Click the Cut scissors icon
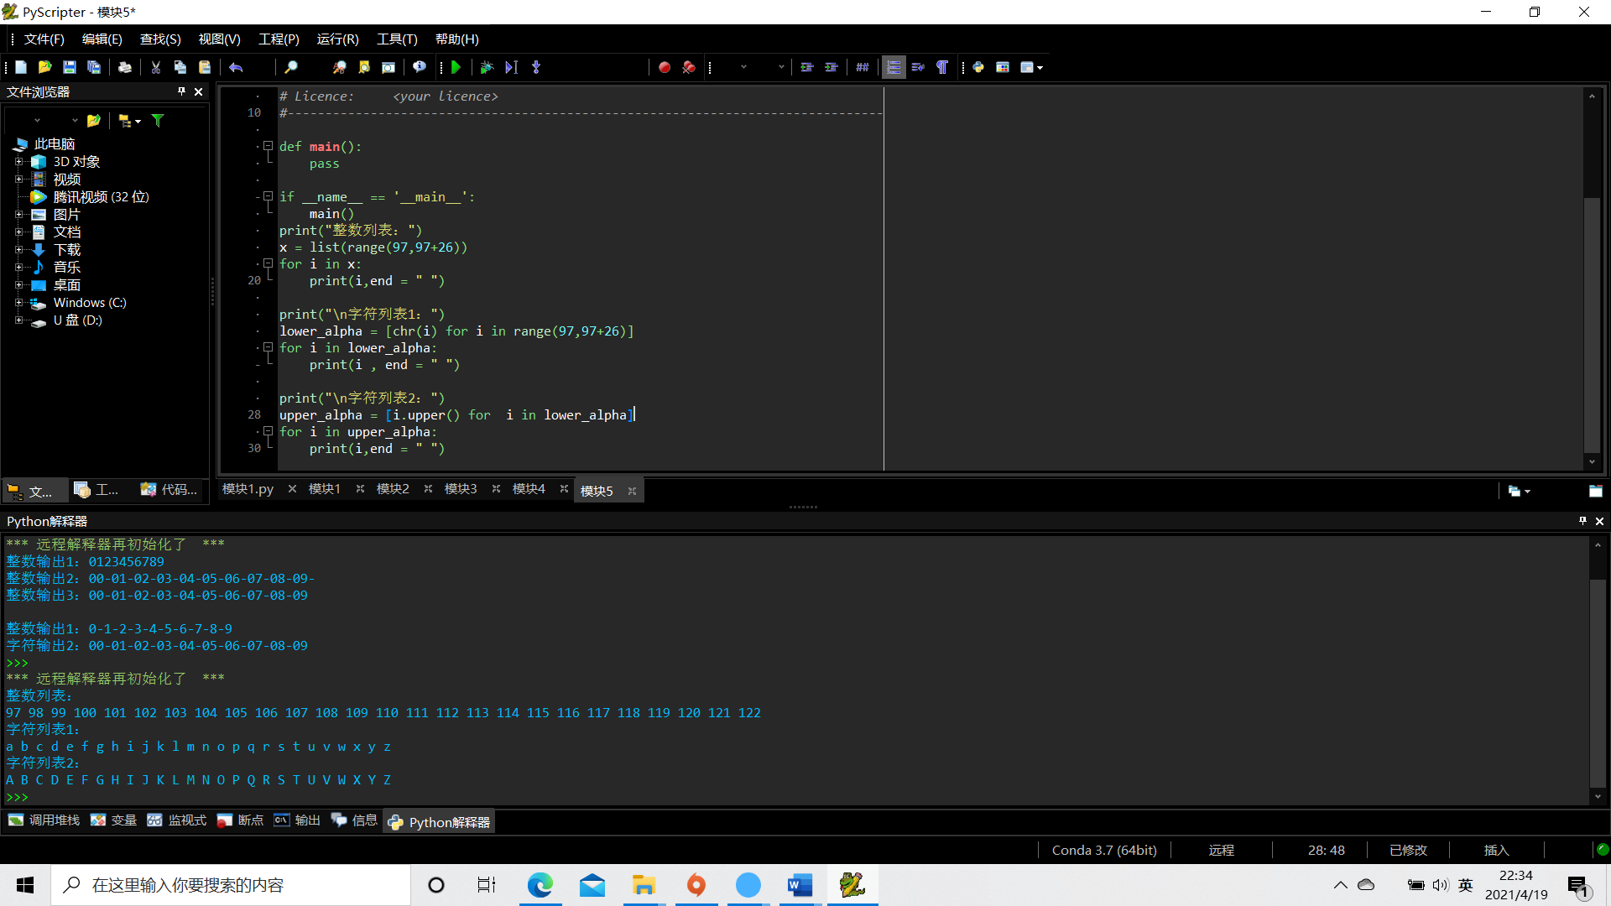1611x906 pixels. click(x=156, y=67)
